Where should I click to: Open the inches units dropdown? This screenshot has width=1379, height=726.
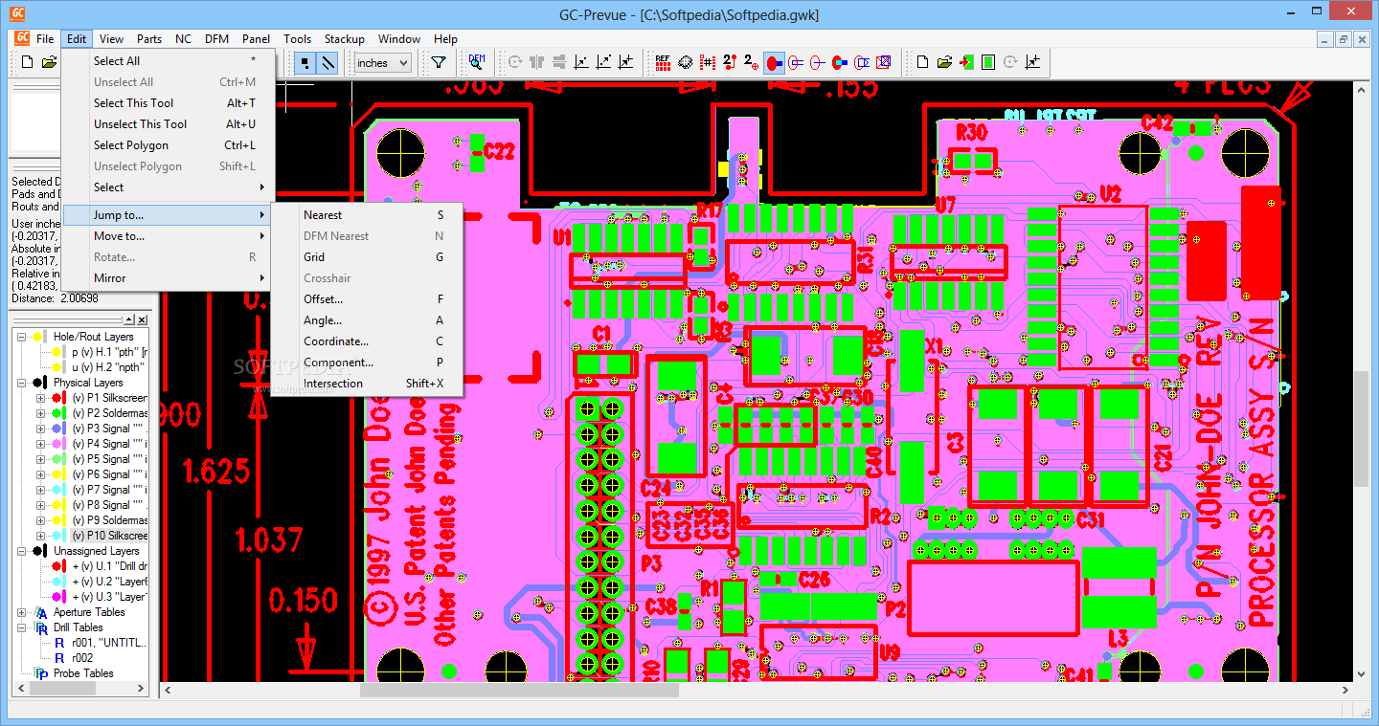pos(382,63)
